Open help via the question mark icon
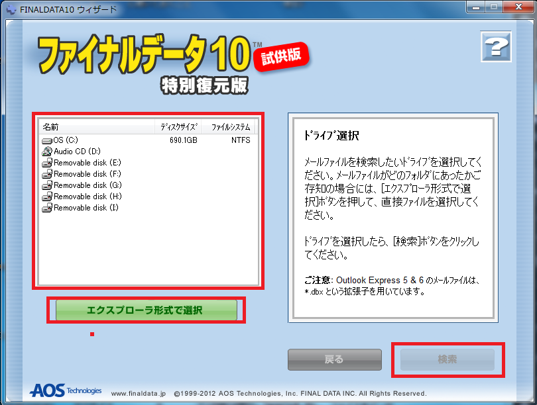This screenshot has width=537, height=405. [496, 46]
